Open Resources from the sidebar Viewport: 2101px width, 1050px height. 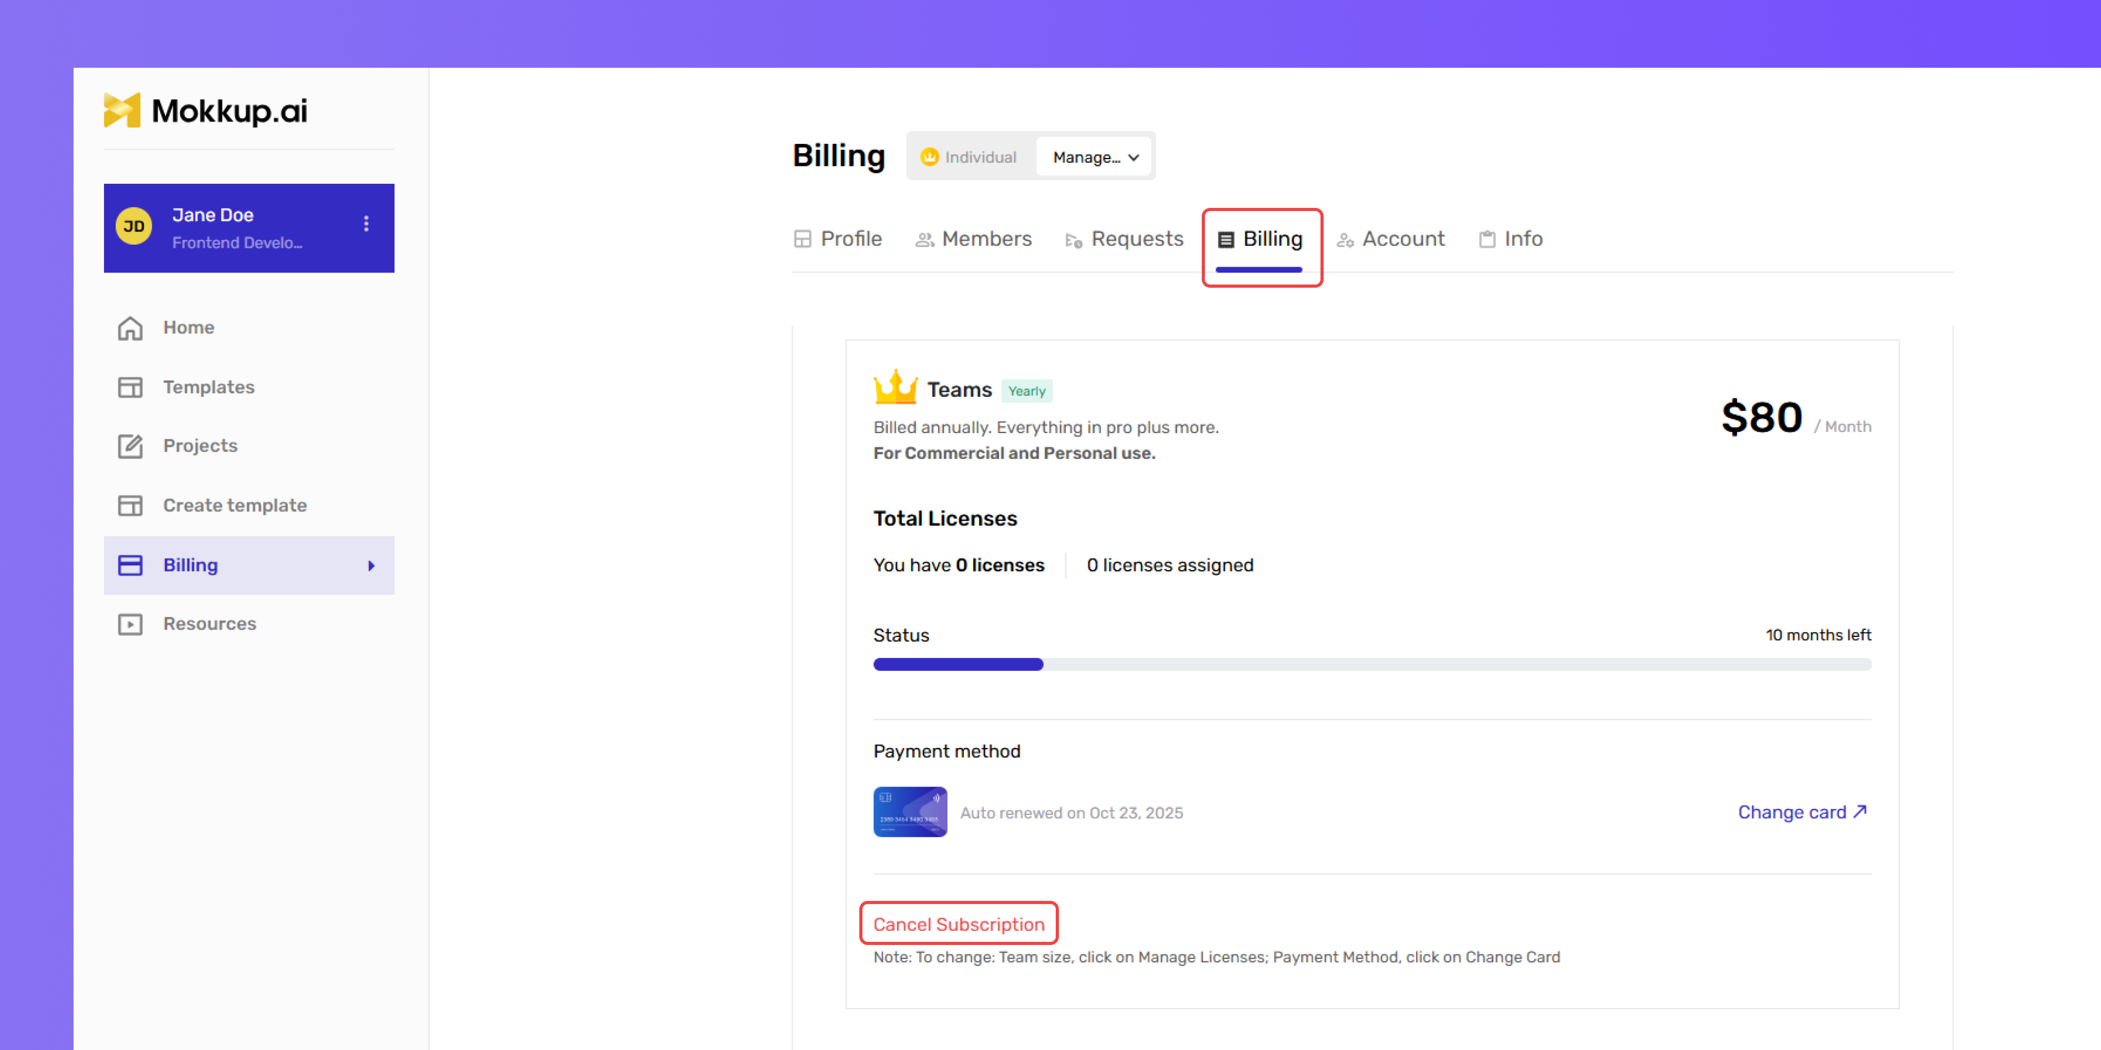point(249,624)
